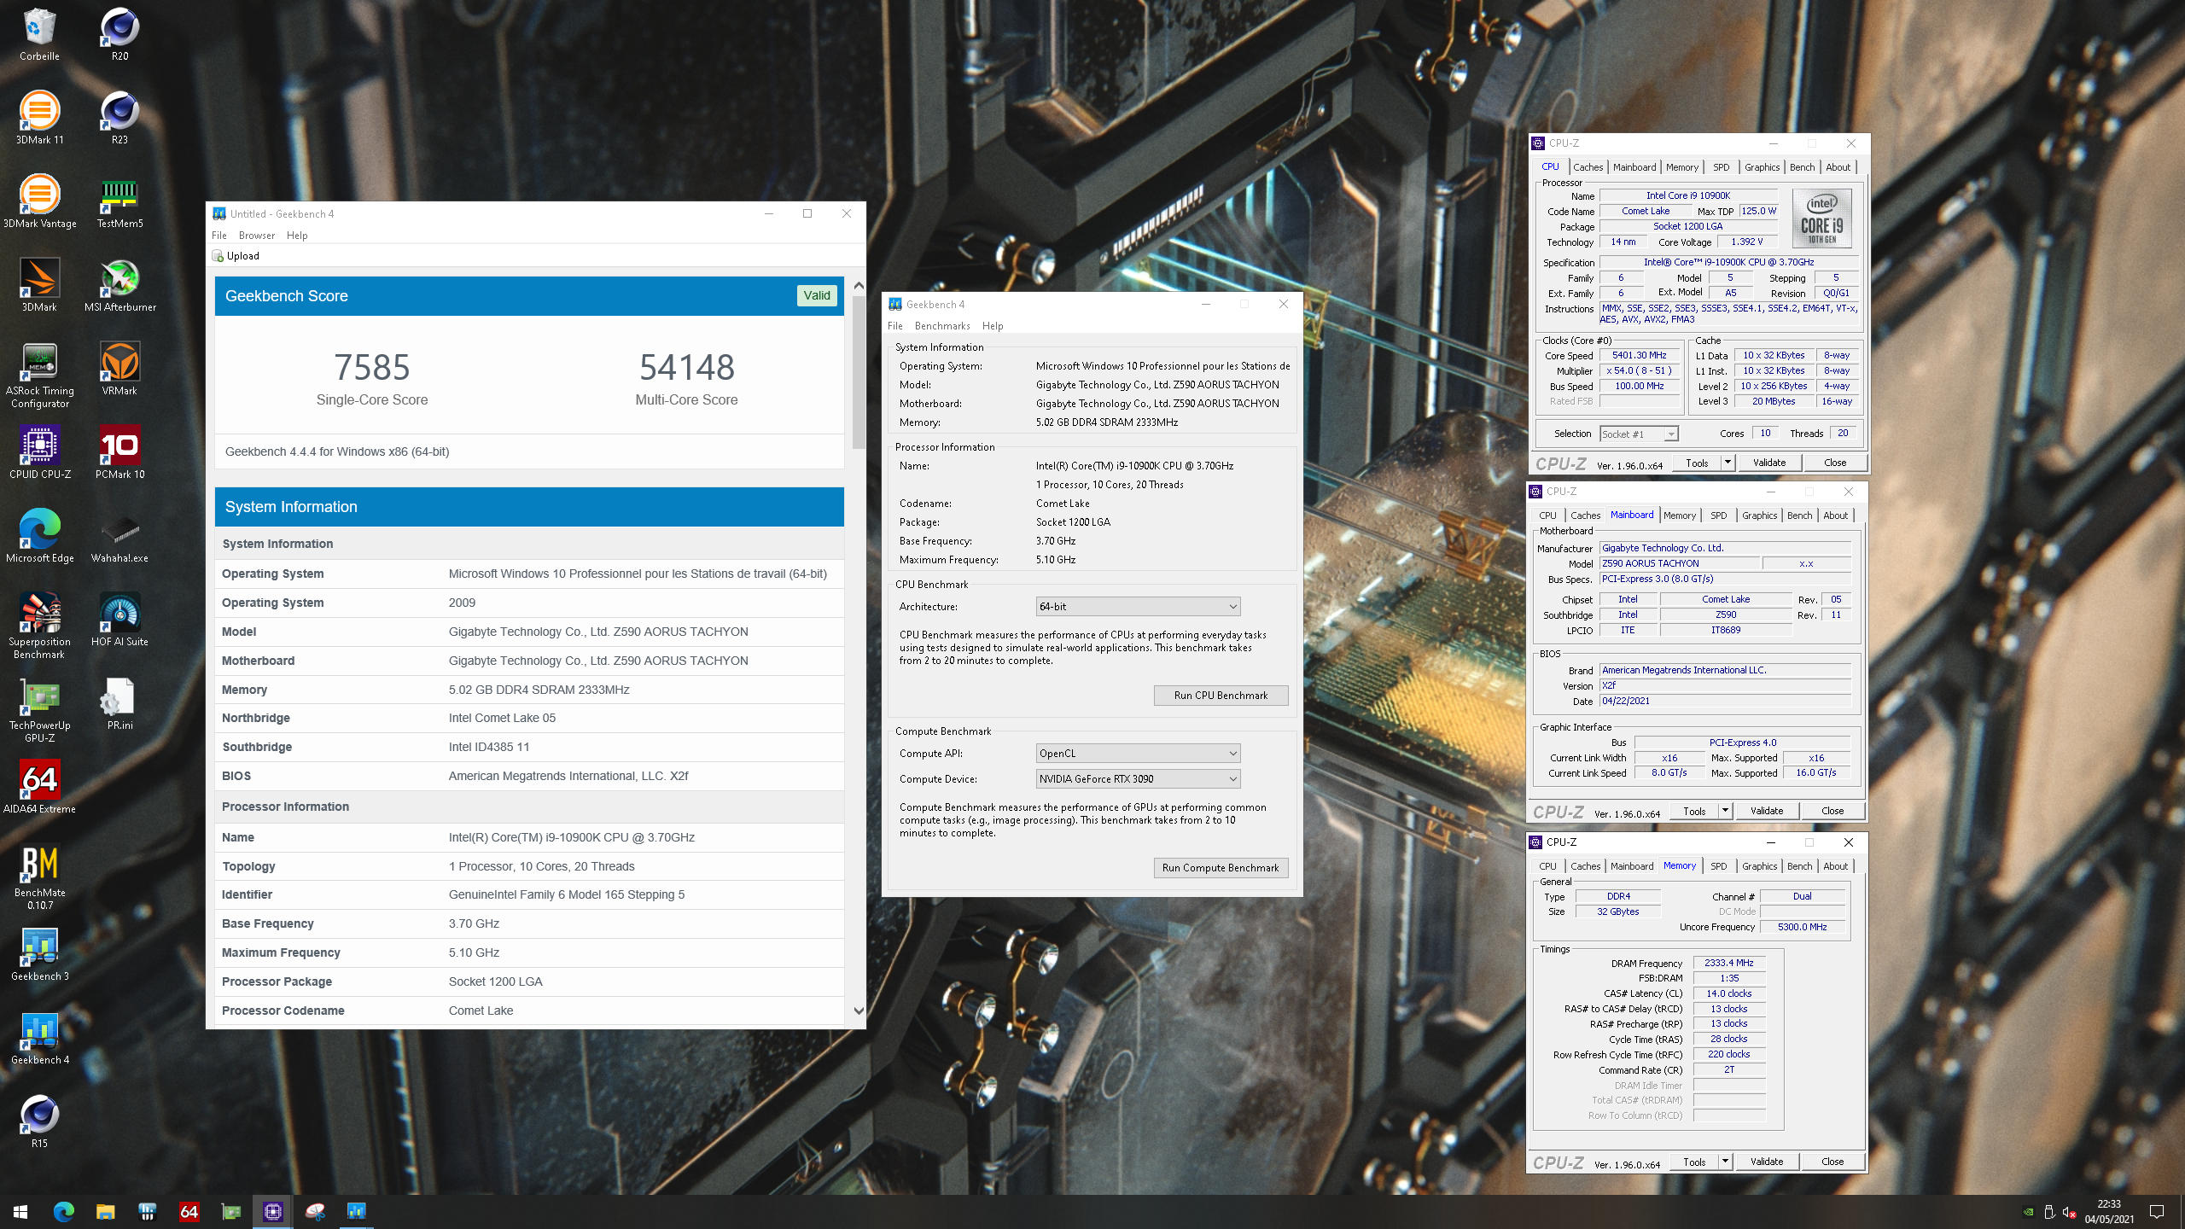The image size is (2185, 1229).
Task: Click the Valid badge in Geekbench Score header
Action: coord(817,295)
